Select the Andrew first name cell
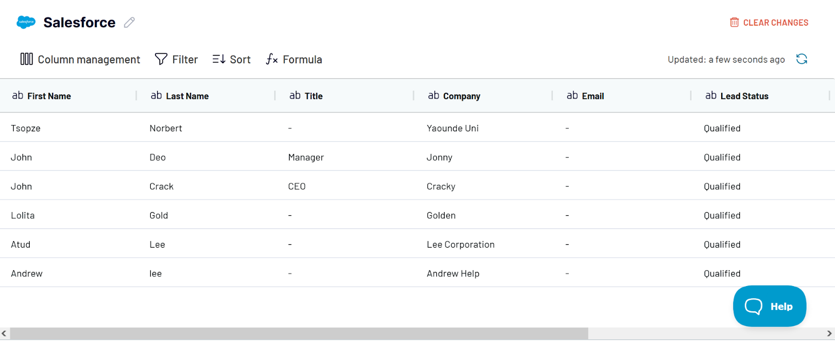835x345 pixels. pos(27,274)
